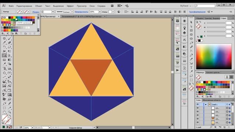Open the Actions panel play icon
Viewport: 235px width, 132px height.
(x=177, y=70)
